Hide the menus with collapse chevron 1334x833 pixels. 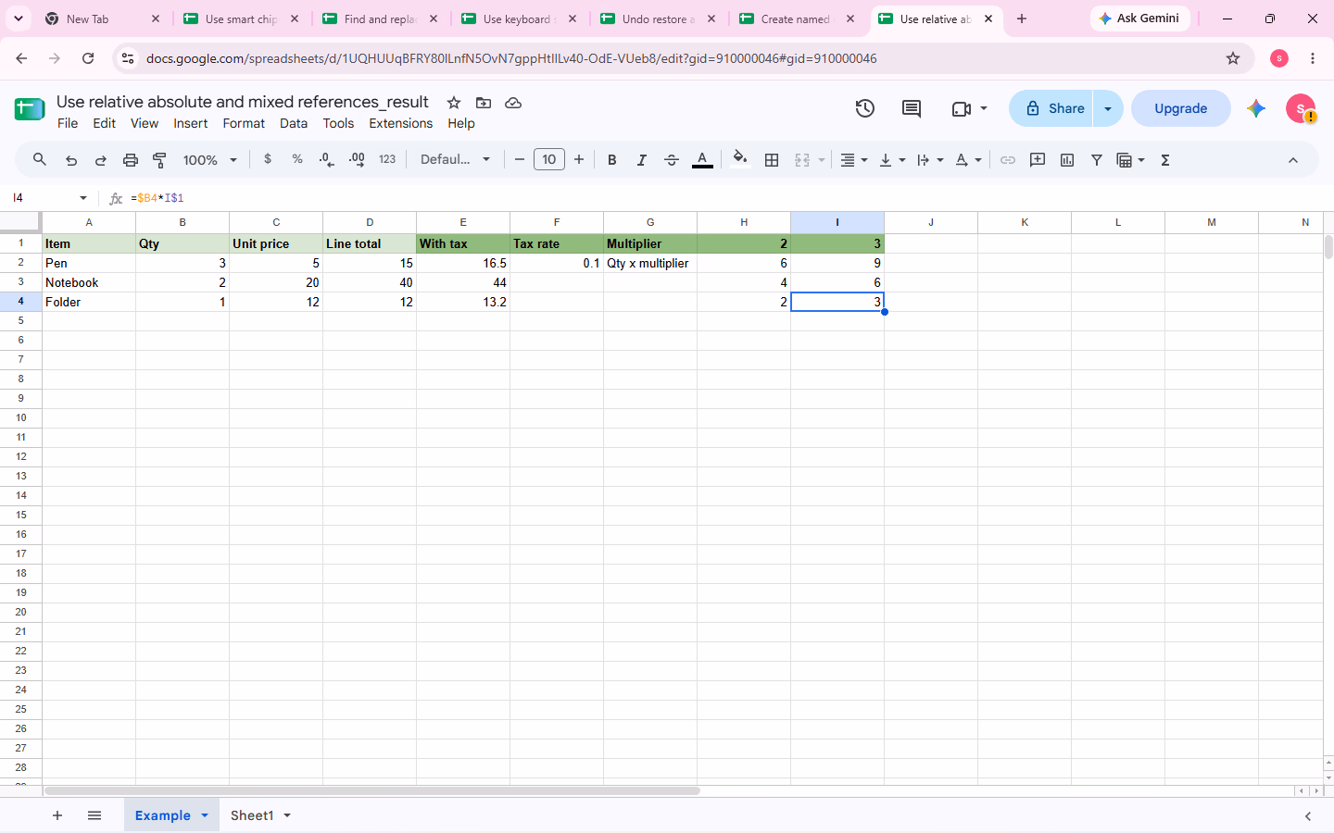tap(1293, 160)
